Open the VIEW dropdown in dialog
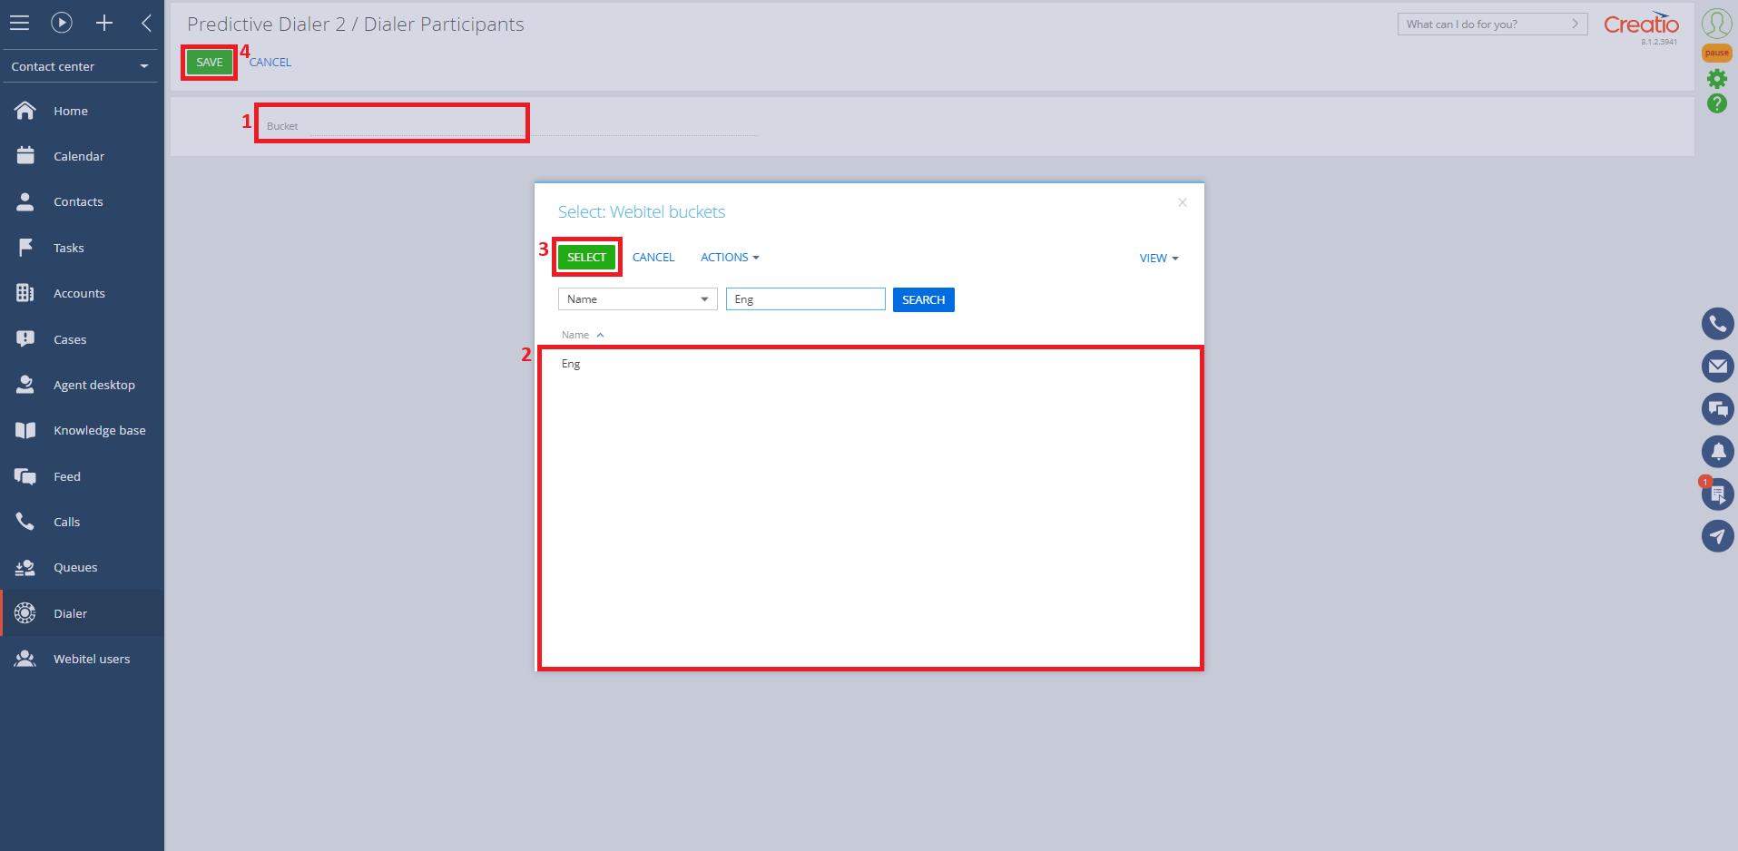The width and height of the screenshot is (1738, 851). point(1159,259)
